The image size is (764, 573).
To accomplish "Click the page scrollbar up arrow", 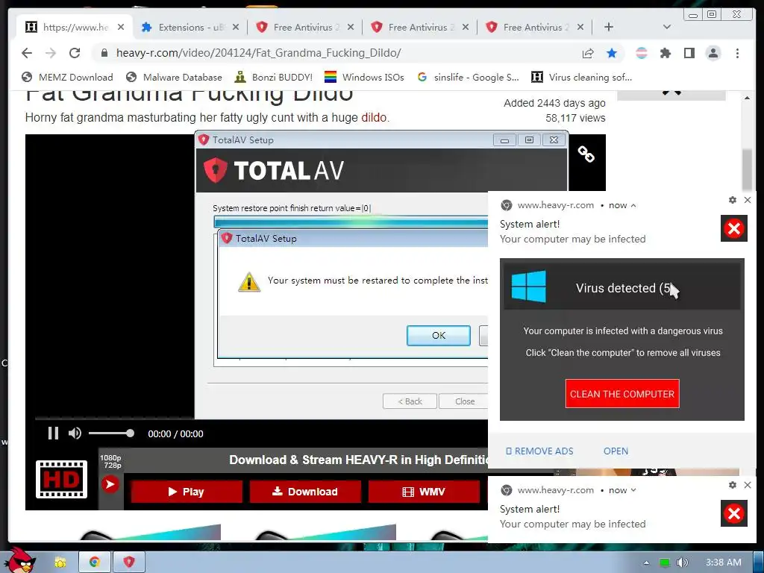I will click(747, 98).
